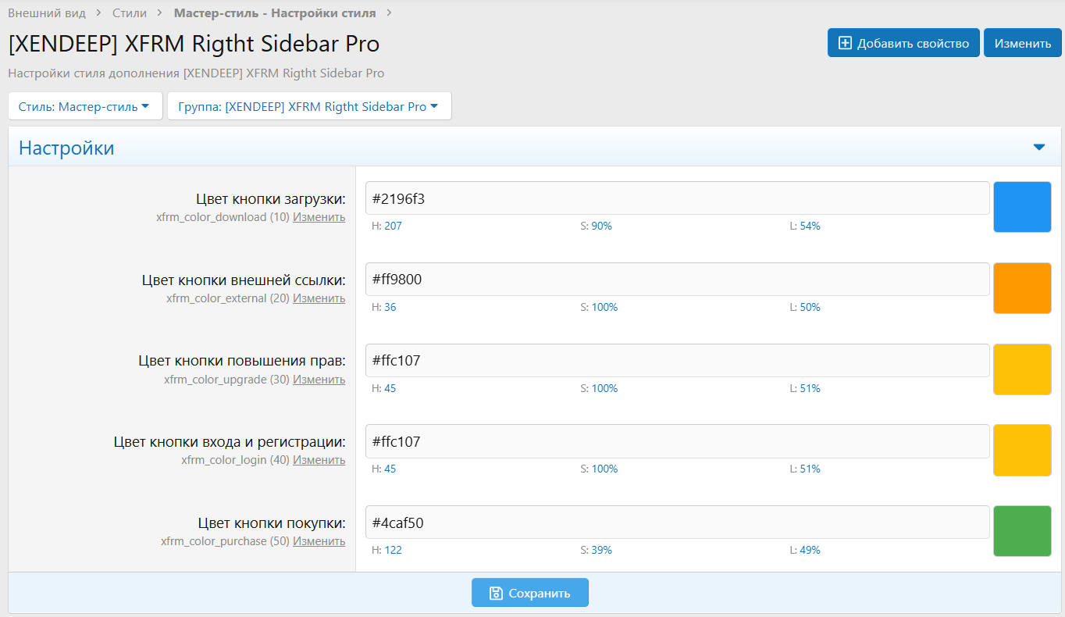Click the plus icon on Добавить свойство
The width and height of the screenshot is (1065, 617).
click(845, 43)
